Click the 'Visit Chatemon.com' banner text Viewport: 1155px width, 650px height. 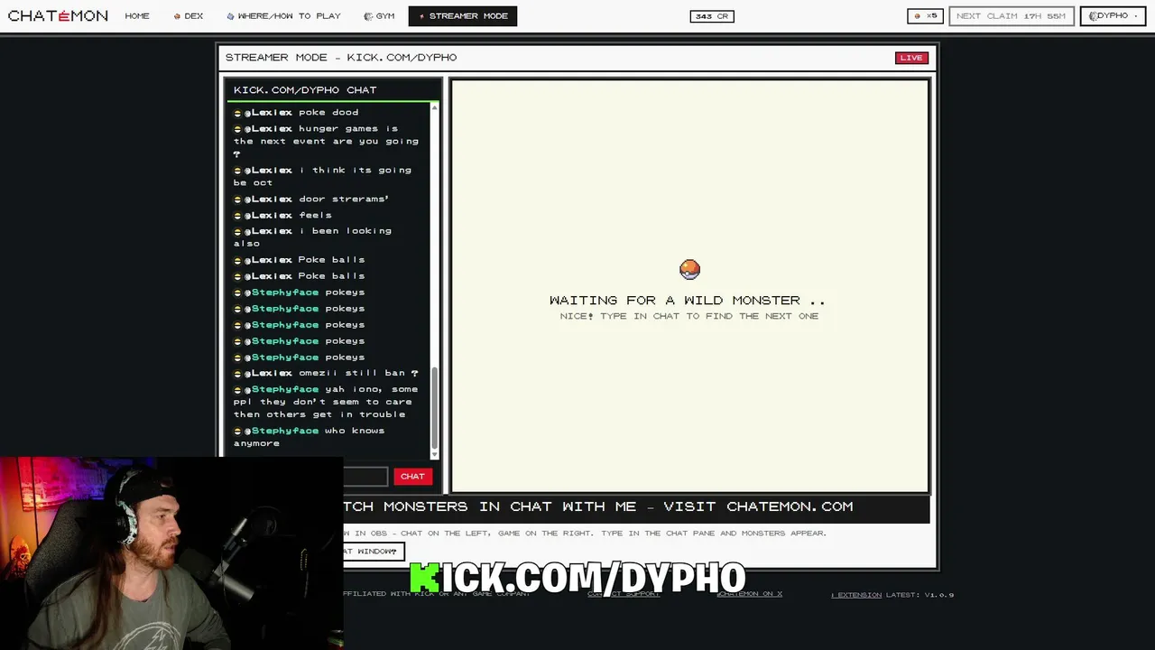pyautogui.click(x=758, y=506)
